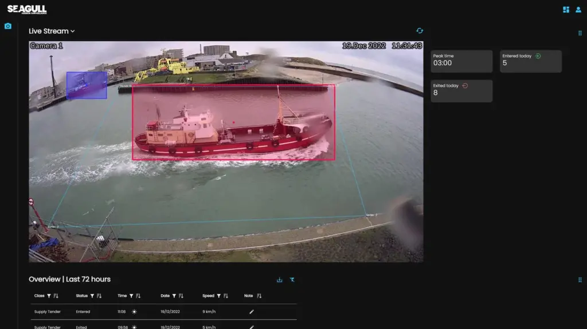Select the blue detection box in video
This screenshot has height=329, width=587.
coord(87,86)
